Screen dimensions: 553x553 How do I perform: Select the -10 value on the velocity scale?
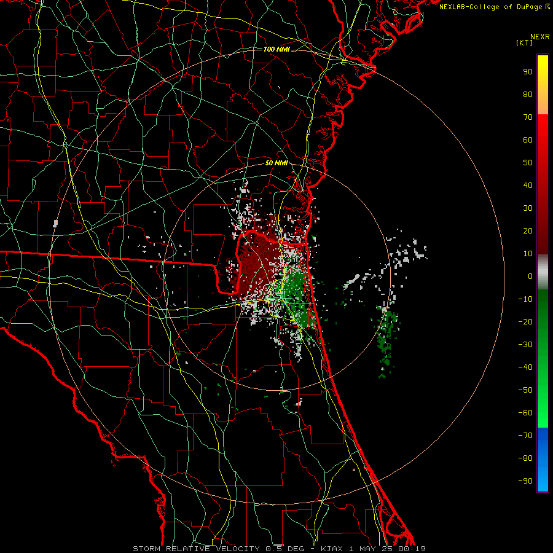pyautogui.click(x=525, y=299)
